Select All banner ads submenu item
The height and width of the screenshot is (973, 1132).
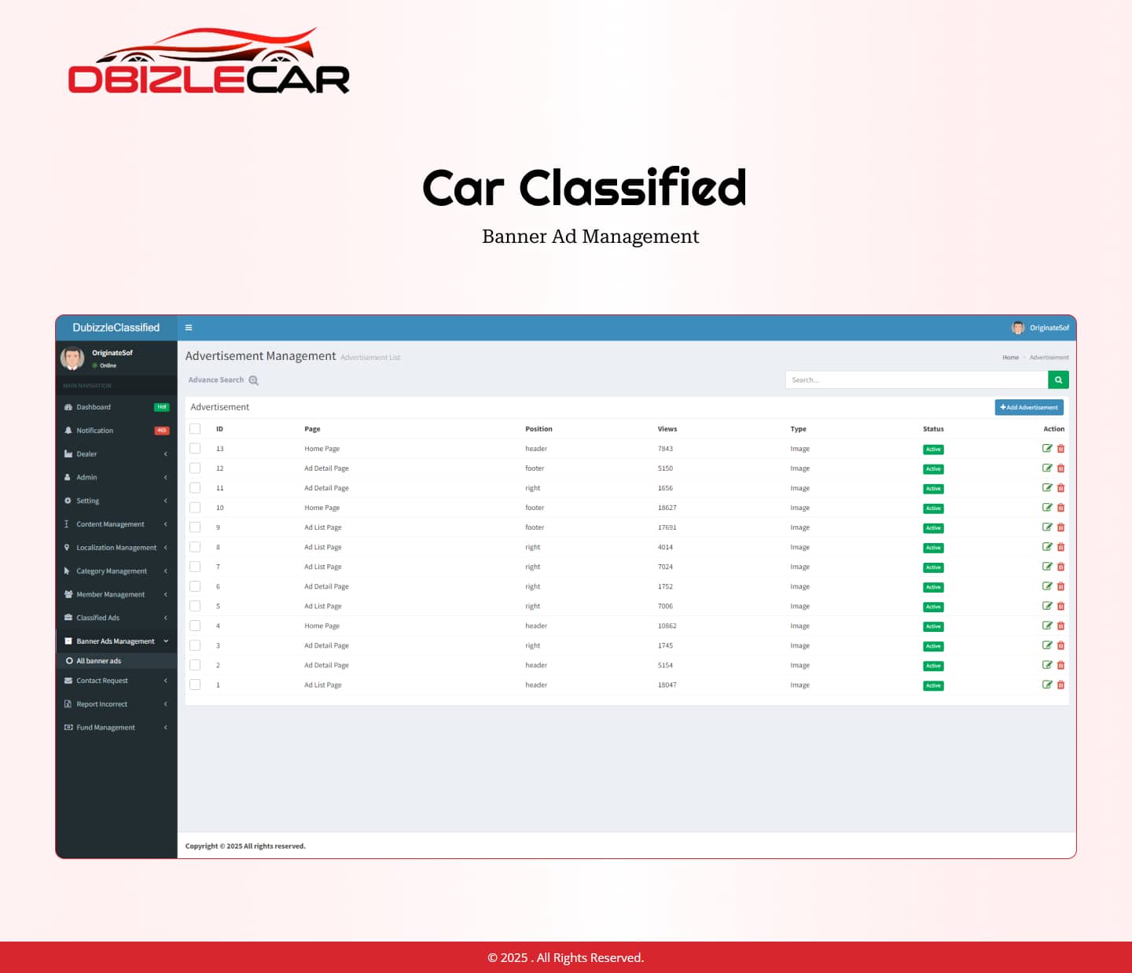click(x=116, y=661)
